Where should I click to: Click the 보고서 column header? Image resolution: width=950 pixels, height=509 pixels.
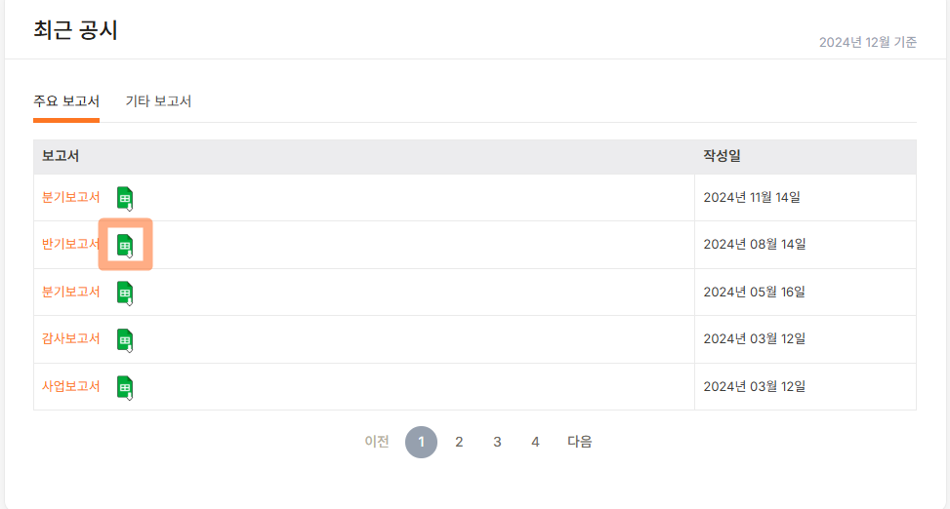(60, 156)
